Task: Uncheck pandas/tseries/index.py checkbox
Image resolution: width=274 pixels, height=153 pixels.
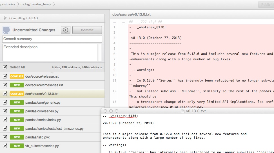Action: (x=5, y=120)
